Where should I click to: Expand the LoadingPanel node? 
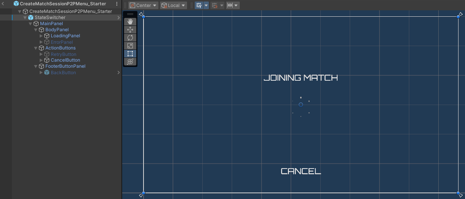pos(41,36)
